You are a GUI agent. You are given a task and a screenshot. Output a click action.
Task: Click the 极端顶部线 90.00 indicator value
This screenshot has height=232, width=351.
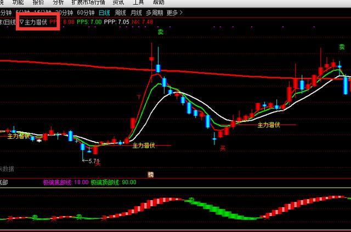pos(114,182)
